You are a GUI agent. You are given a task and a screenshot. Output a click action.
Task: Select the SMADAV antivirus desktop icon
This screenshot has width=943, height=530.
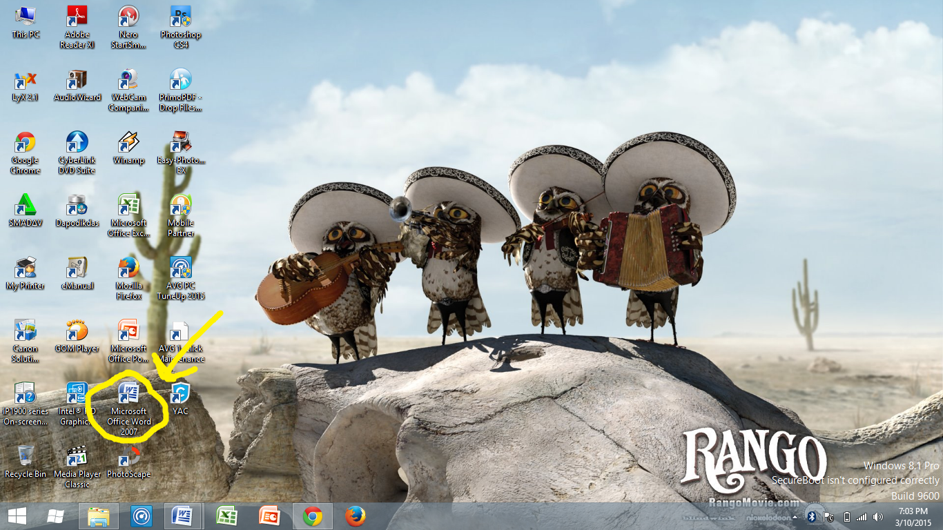26,211
